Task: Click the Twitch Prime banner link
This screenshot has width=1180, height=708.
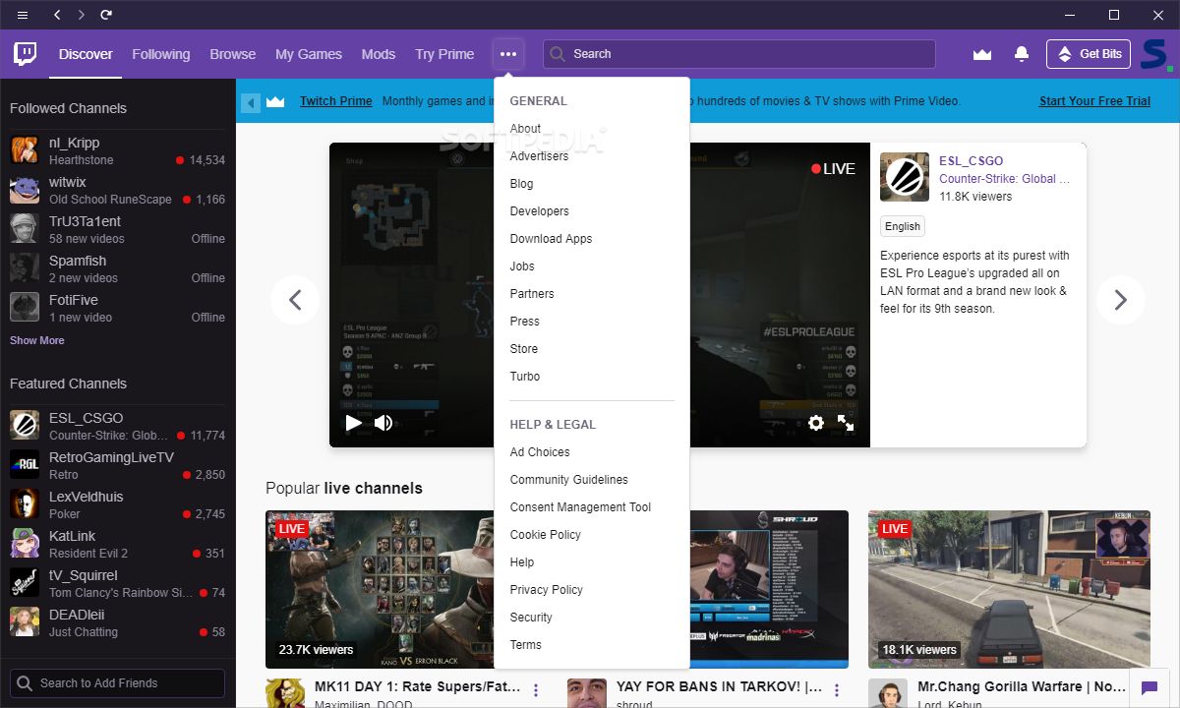Action: (x=335, y=101)
